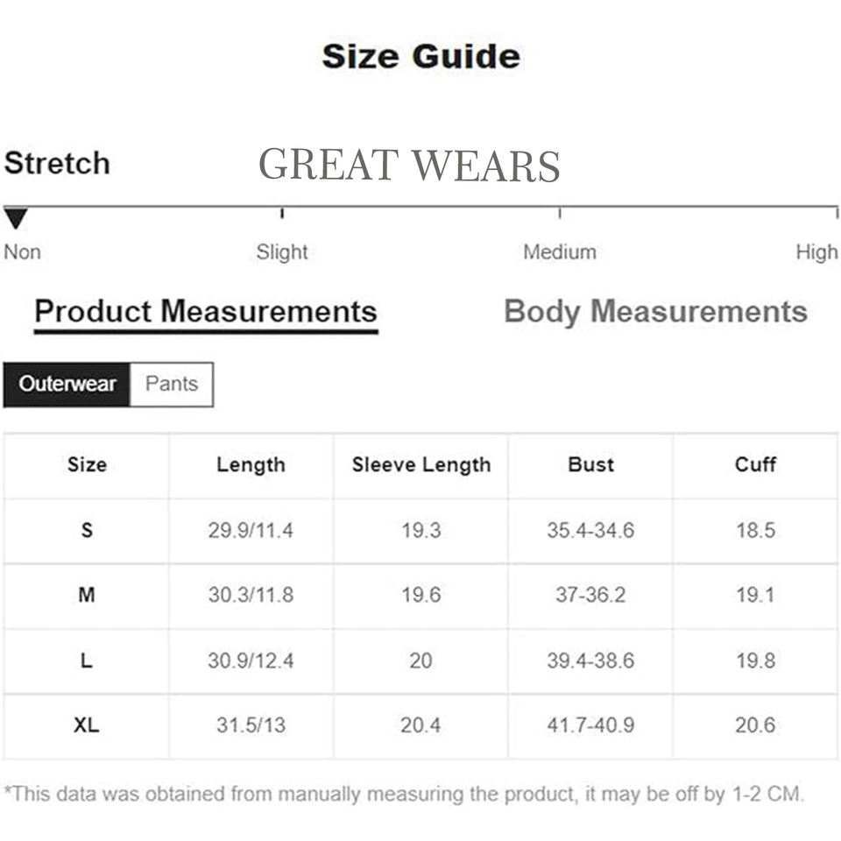Select the M size row label
The image size is (841, 841).
click(x=87, y=595)
